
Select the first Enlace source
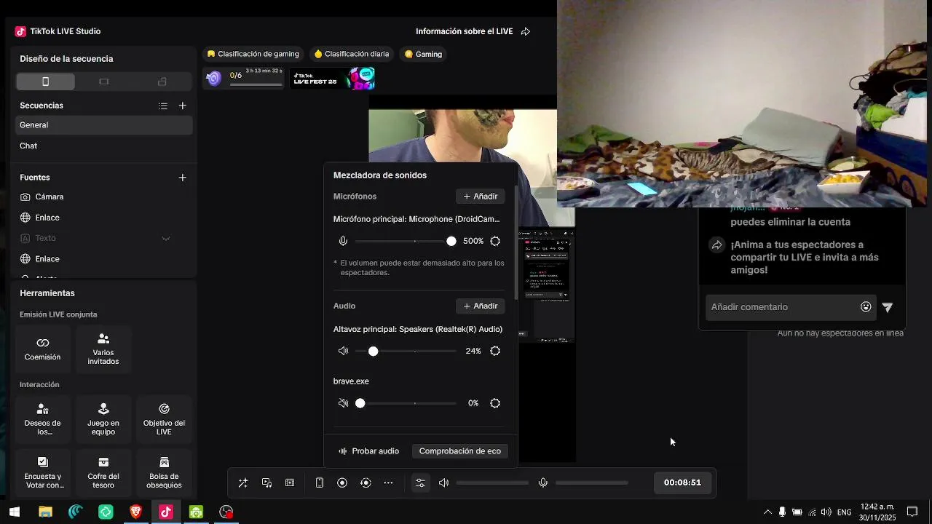[x=104, y=218]
